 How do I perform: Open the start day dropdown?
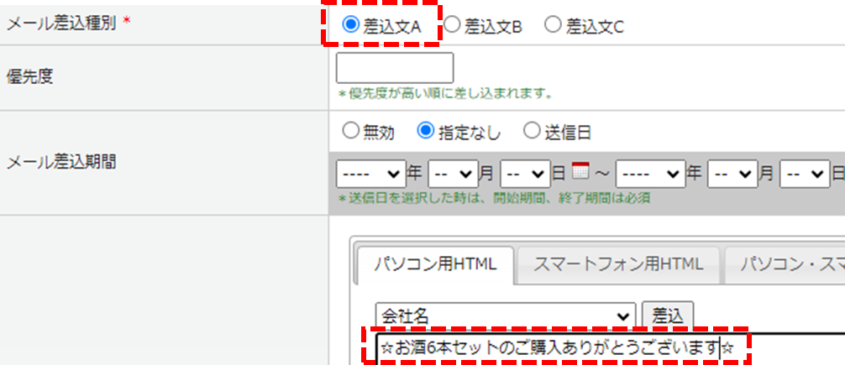click(525, 174)
